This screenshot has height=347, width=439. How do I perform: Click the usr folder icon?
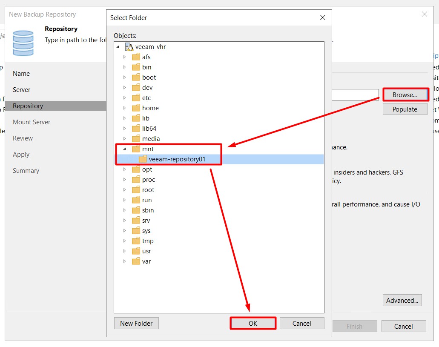click(x=136, y=251)
